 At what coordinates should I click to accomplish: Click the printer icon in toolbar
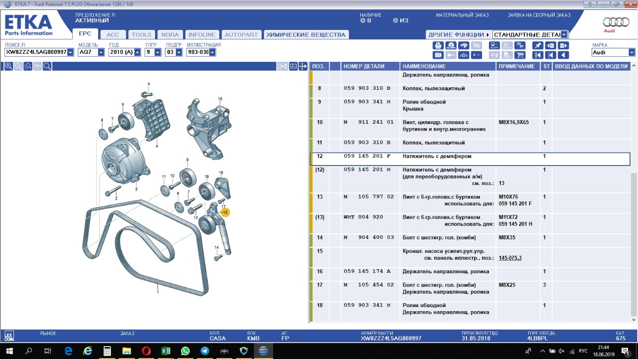point(438,45)
